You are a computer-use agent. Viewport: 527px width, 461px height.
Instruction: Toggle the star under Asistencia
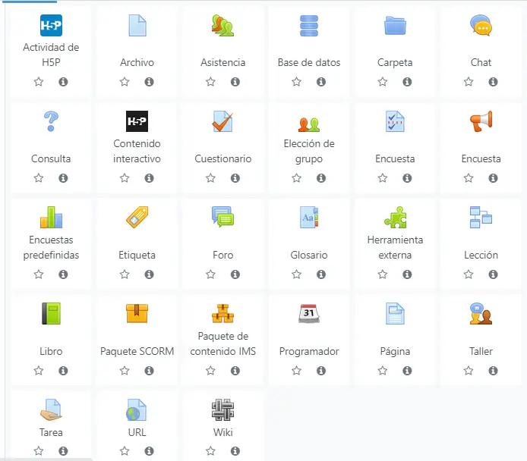[211, 82]
